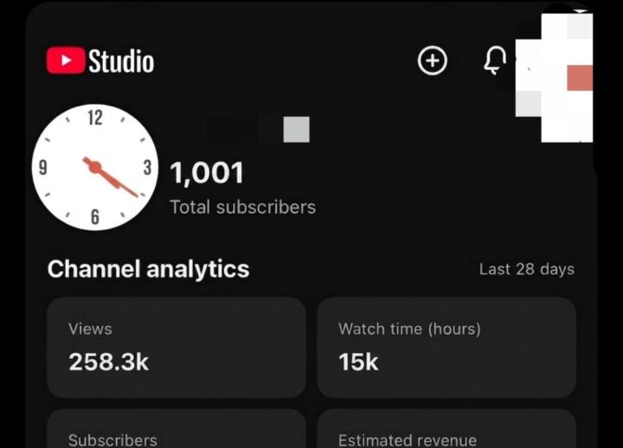Tap the Last 28 days label
The height and width of the screenshot is (448, 623).
point(527,269)
